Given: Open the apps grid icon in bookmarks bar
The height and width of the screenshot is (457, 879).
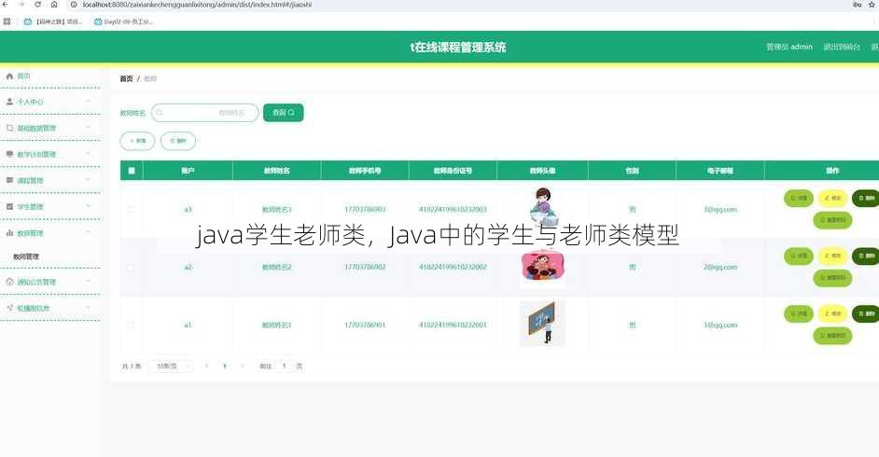Looking at the screenshot, I should (x=7, y=21).
